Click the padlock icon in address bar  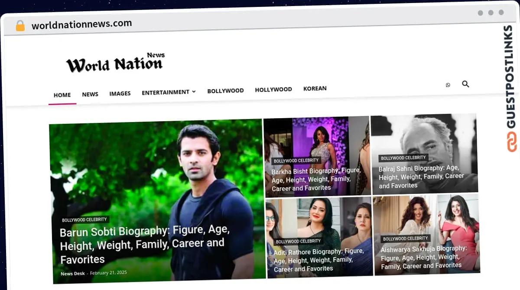click(20, 26)
